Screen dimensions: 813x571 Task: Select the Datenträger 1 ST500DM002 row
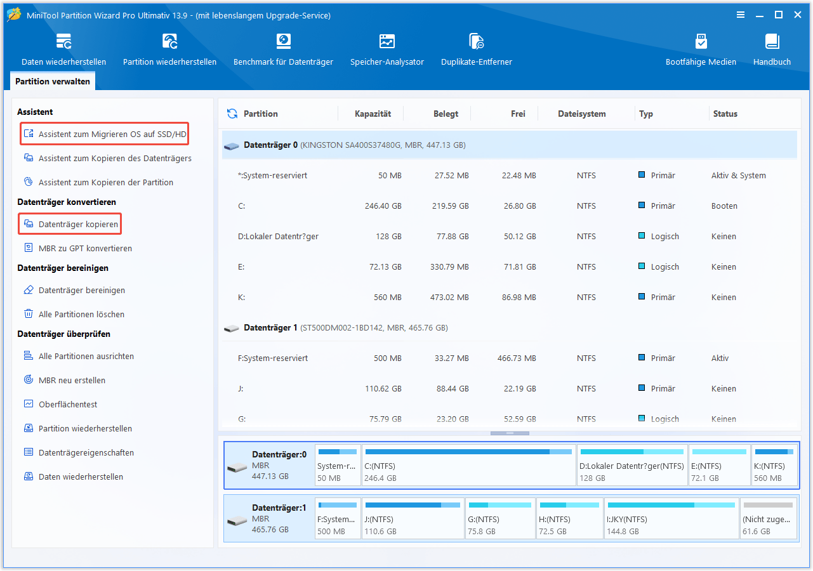510,327
